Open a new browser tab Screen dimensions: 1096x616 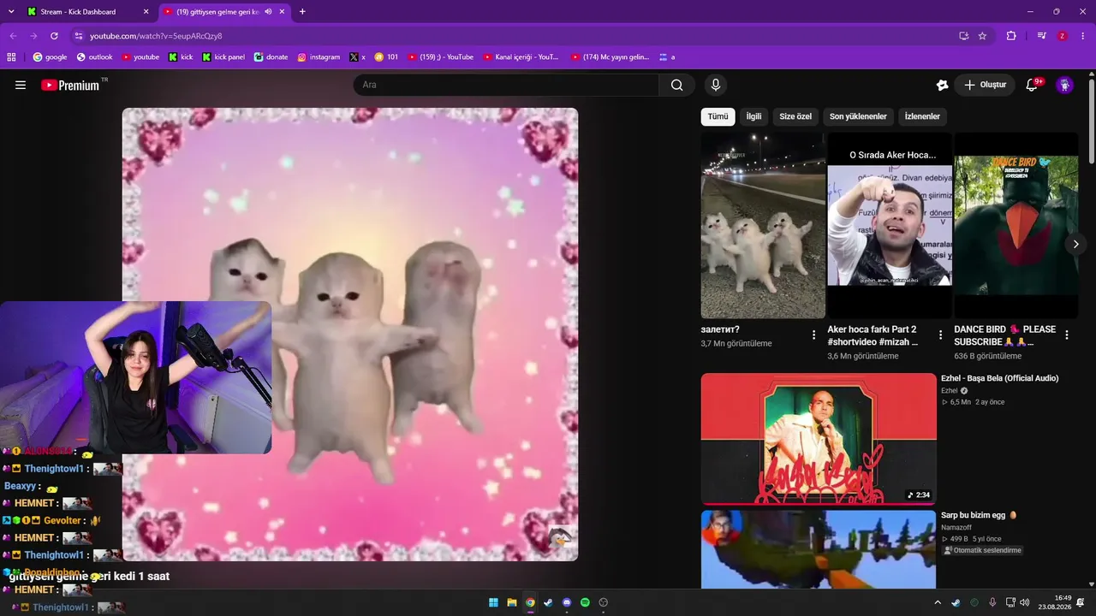[x=302, y=12]
